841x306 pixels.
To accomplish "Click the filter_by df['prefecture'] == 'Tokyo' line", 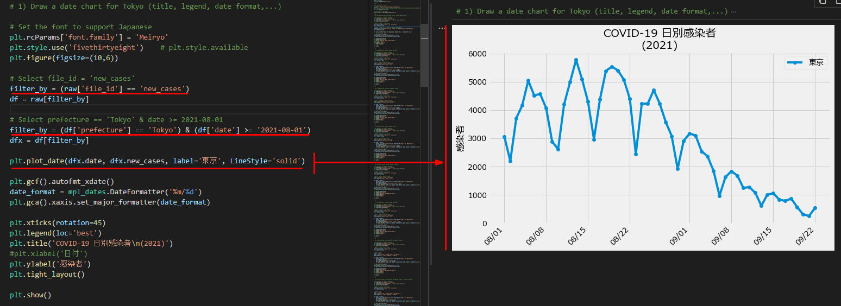I will click(x=160, y=130).
